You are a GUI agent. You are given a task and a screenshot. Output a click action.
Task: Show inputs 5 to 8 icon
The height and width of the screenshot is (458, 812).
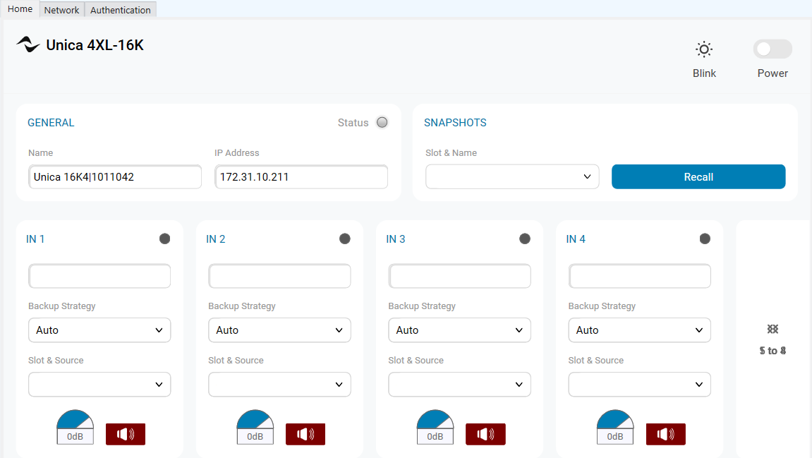772,329
